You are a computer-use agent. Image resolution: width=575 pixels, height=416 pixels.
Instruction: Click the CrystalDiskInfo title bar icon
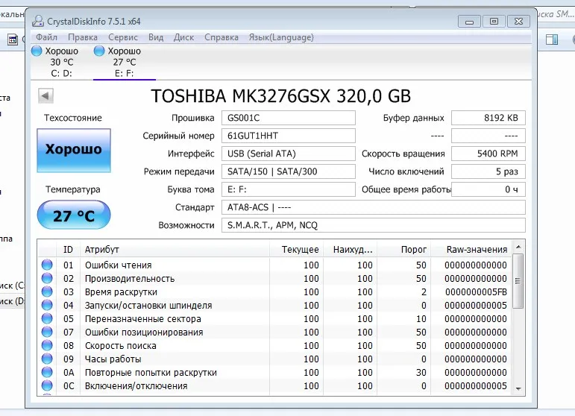(38, 22)
